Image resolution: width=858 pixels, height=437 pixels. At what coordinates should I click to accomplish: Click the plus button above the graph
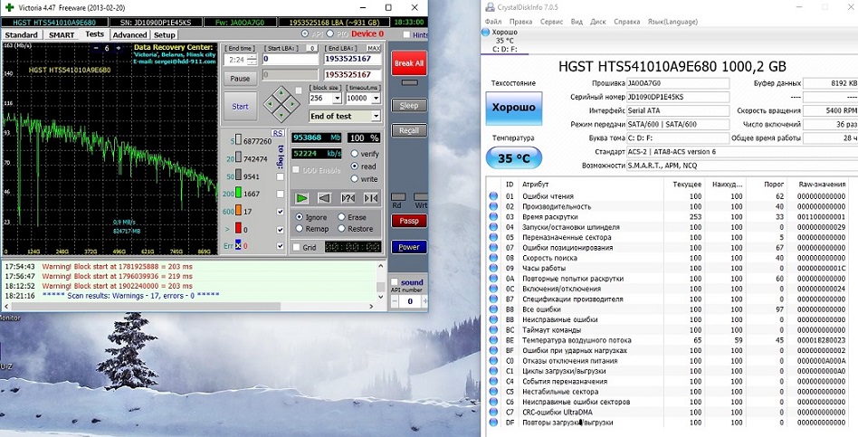[x=119, y=48]
